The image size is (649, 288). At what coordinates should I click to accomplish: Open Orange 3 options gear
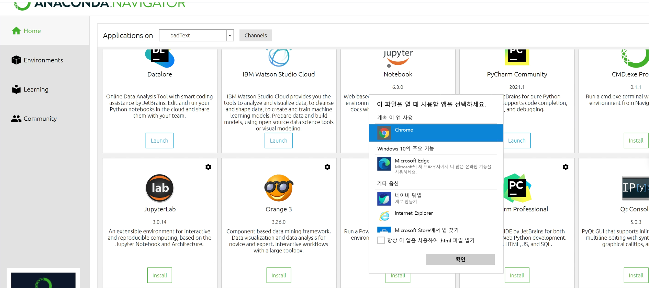click(x=327, y=167)
